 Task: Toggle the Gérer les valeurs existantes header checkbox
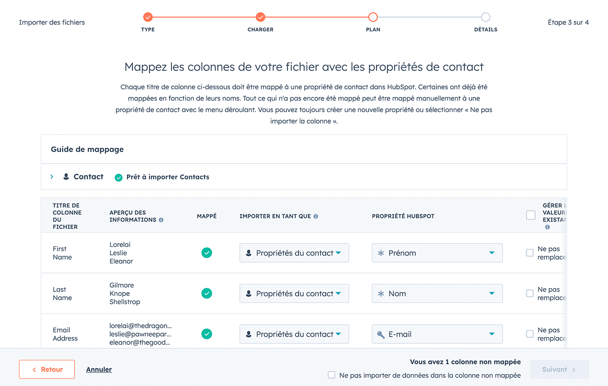[x=531, y=215]
